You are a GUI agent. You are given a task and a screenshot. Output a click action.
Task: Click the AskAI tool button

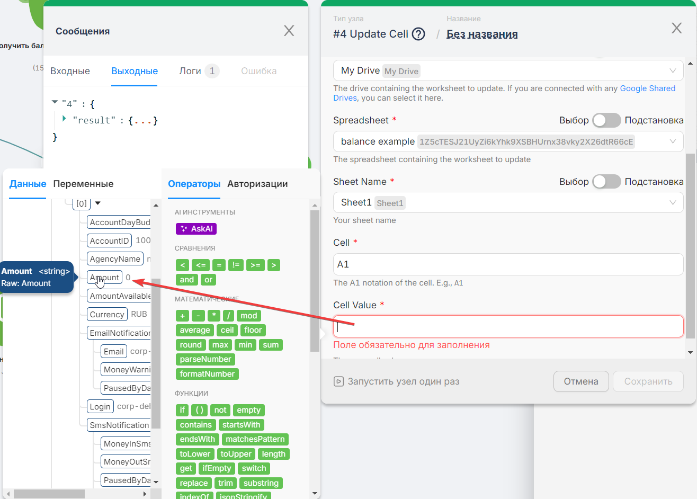[x=196, y=229]
